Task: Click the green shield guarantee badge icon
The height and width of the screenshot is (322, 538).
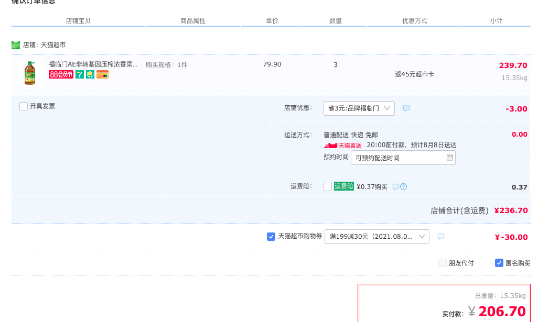Action: [x=90, y=74]
